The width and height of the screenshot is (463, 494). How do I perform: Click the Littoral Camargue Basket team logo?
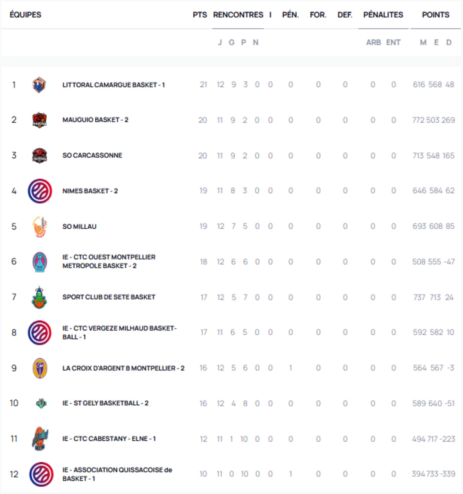pyautogui.click(x=39, y=85)
